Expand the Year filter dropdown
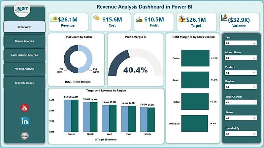This screenshot has height=148, width=264. pos(241,43)
